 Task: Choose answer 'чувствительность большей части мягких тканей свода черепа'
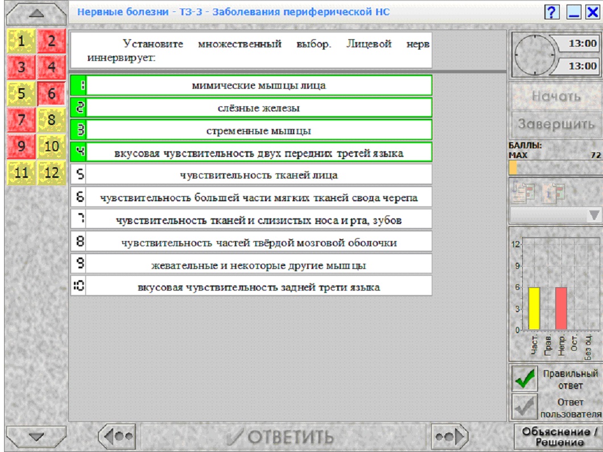[x=251, y=197]
